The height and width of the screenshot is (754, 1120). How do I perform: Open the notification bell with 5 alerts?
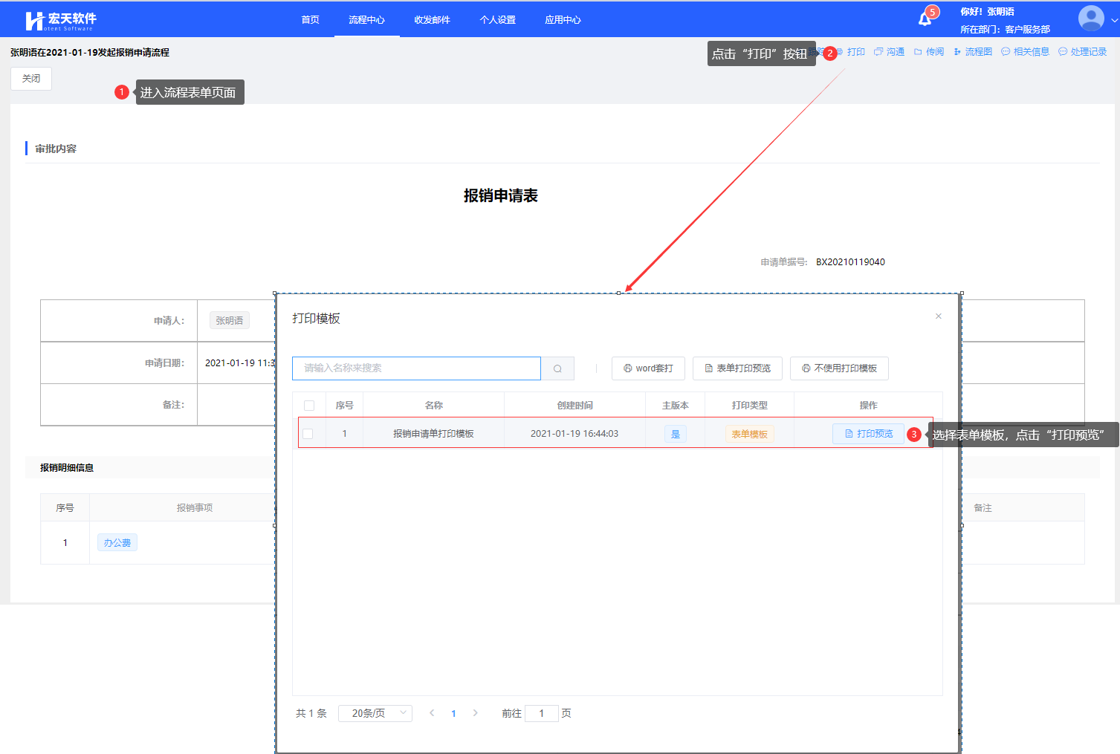coord(925,19)
